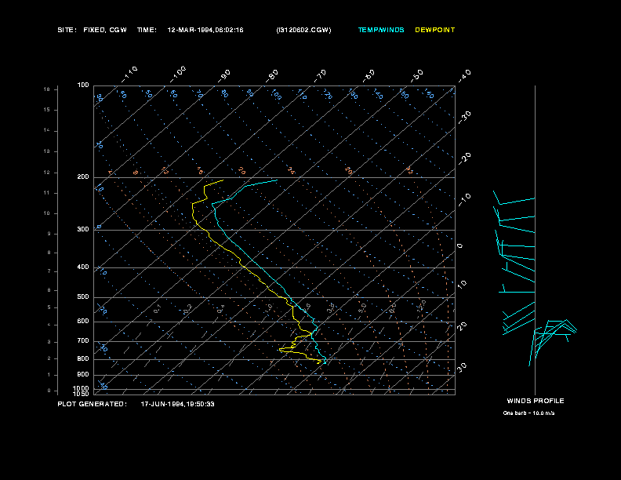Click the 7 tick on the left height scale

49,271
